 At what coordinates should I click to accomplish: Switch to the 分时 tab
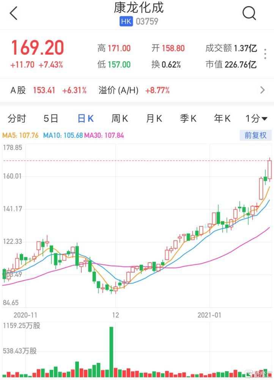[17, 119]
